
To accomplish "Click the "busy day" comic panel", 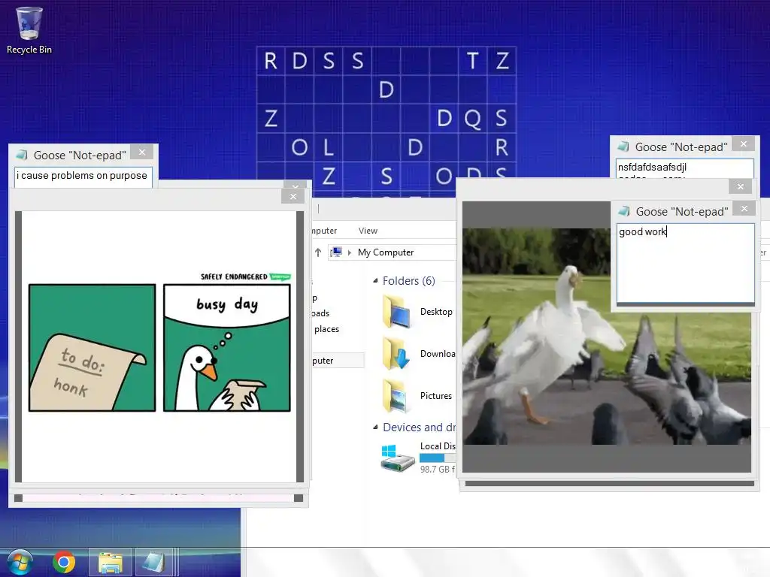I will 227,348.
